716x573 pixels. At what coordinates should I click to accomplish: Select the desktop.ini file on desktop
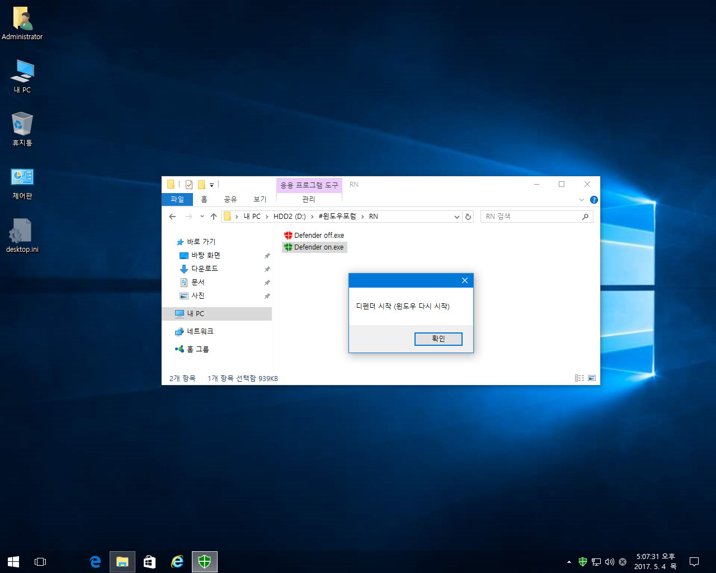click(x=22, y=236)
